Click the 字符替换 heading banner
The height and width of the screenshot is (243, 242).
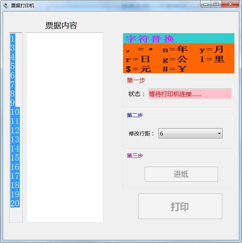(179, 39)
